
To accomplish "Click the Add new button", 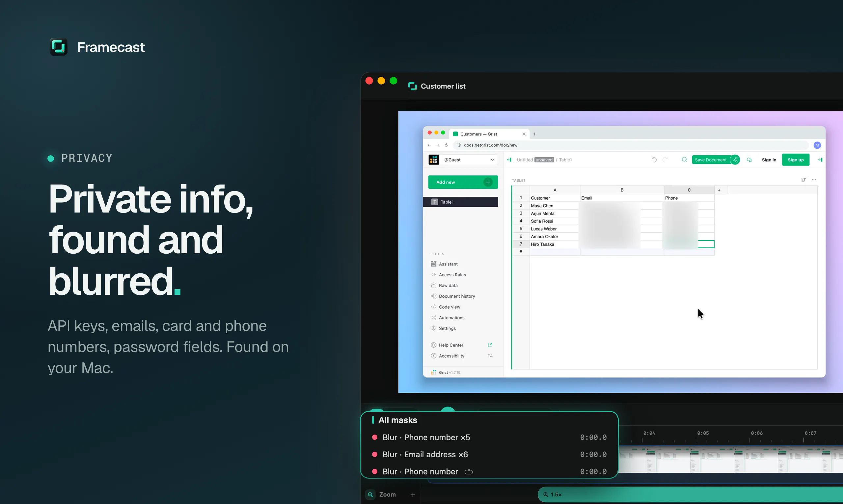I will (x=463, y=182).
